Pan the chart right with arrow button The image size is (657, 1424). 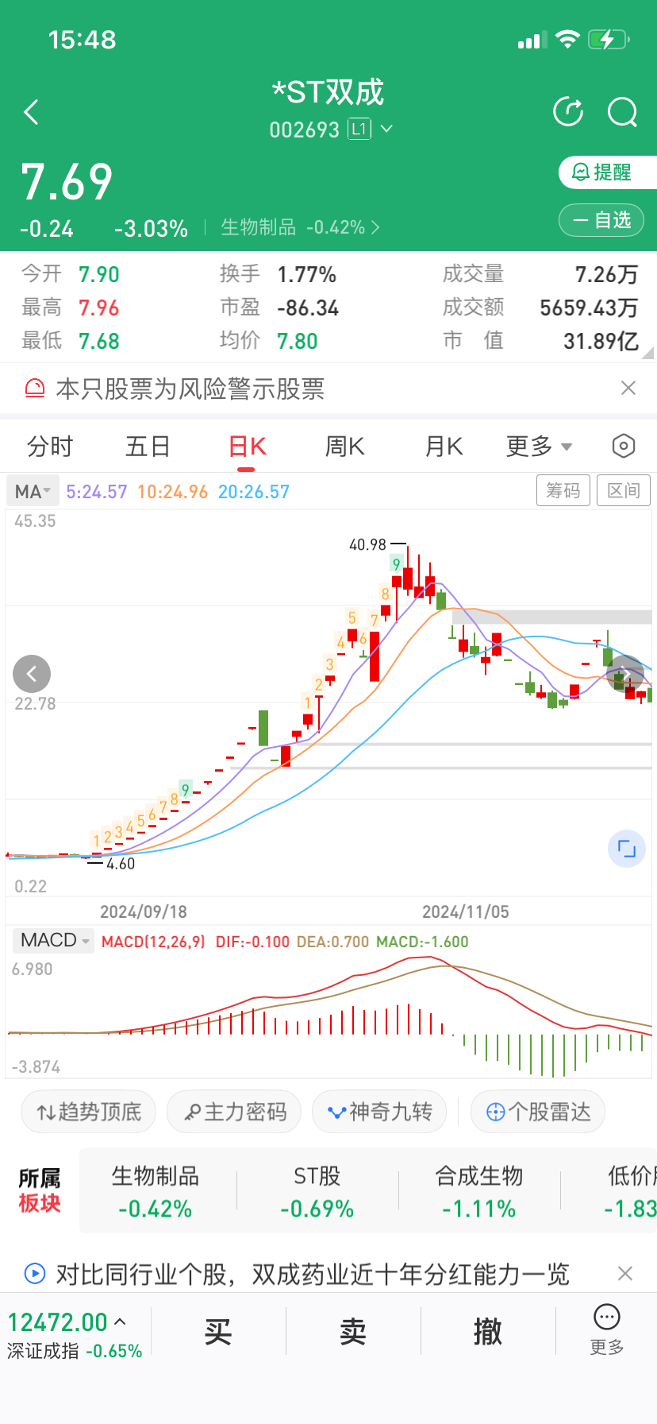626,675
